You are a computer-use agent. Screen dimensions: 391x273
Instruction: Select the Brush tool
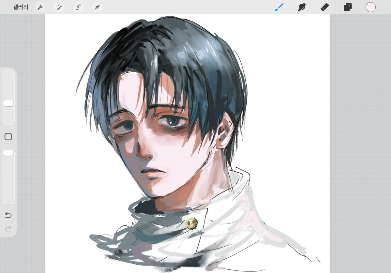279,7
